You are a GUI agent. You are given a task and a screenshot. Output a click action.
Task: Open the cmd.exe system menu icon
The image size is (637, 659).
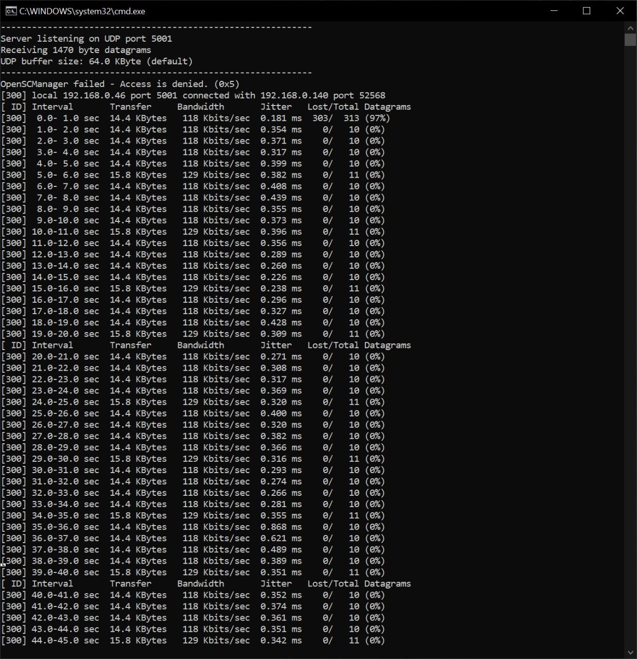point(10,11)
